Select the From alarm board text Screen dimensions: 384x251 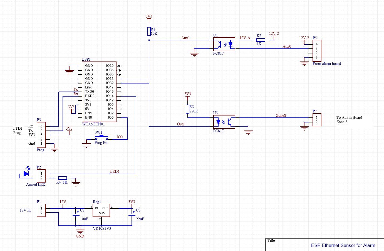(x=326, y=64)
